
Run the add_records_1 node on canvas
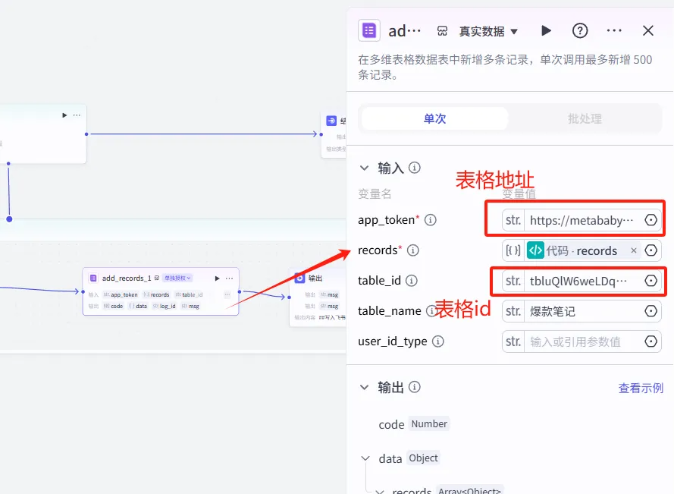click(x=217, y=278)
